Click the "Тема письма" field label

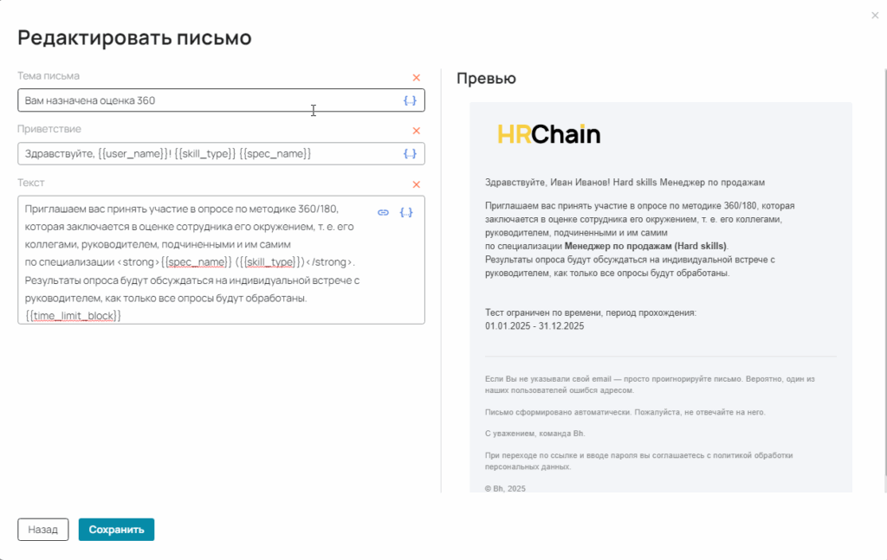[49, 76]
